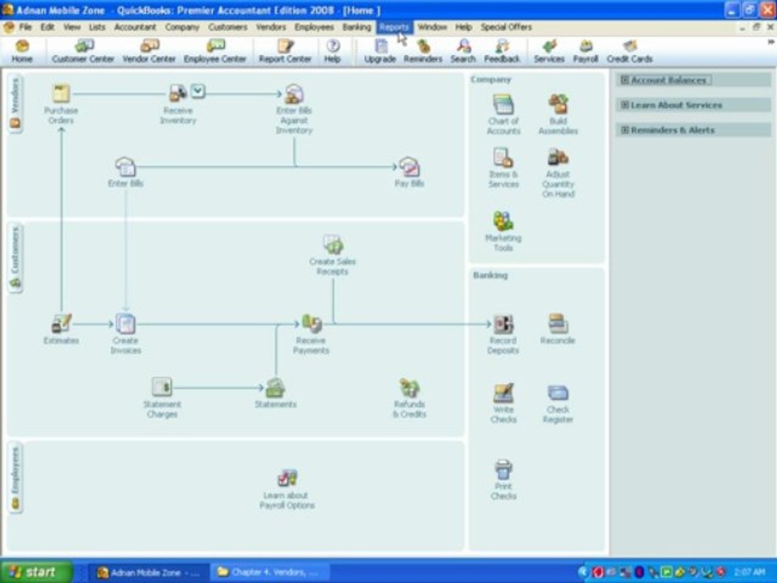Click the Employees side tab
The image size is (777, 583).
pyautogui.click(x=15, y=478)
